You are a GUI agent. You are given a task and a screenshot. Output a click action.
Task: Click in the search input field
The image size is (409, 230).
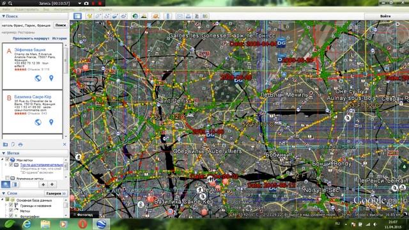(x=27, y=26)
